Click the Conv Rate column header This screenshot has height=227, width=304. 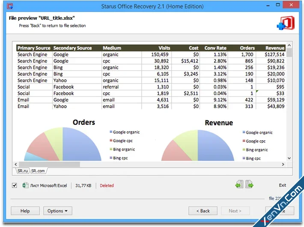pyautogui.click(x=215, y=48)
